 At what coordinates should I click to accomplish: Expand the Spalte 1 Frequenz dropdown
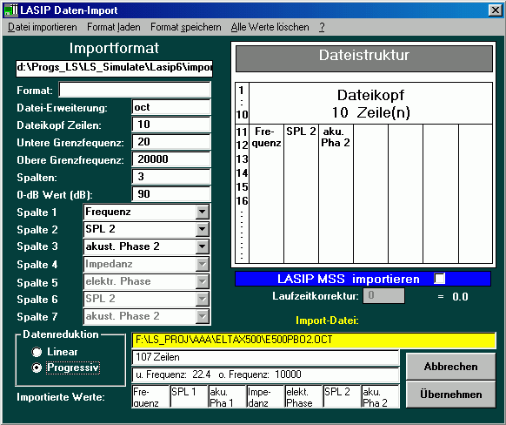tap(203, 212)
